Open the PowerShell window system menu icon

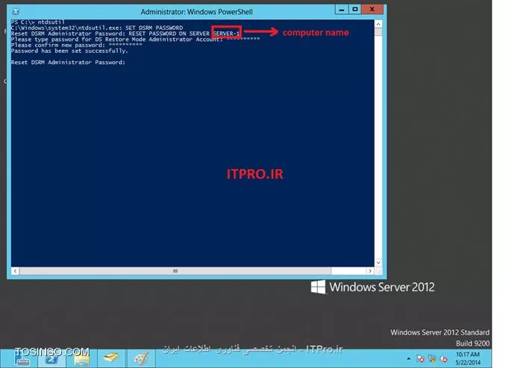coord(16,12)
